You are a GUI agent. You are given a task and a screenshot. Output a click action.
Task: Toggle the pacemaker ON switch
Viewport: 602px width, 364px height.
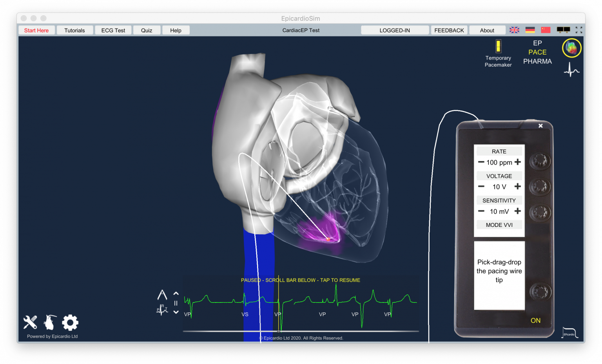click(x=536, y=321)
